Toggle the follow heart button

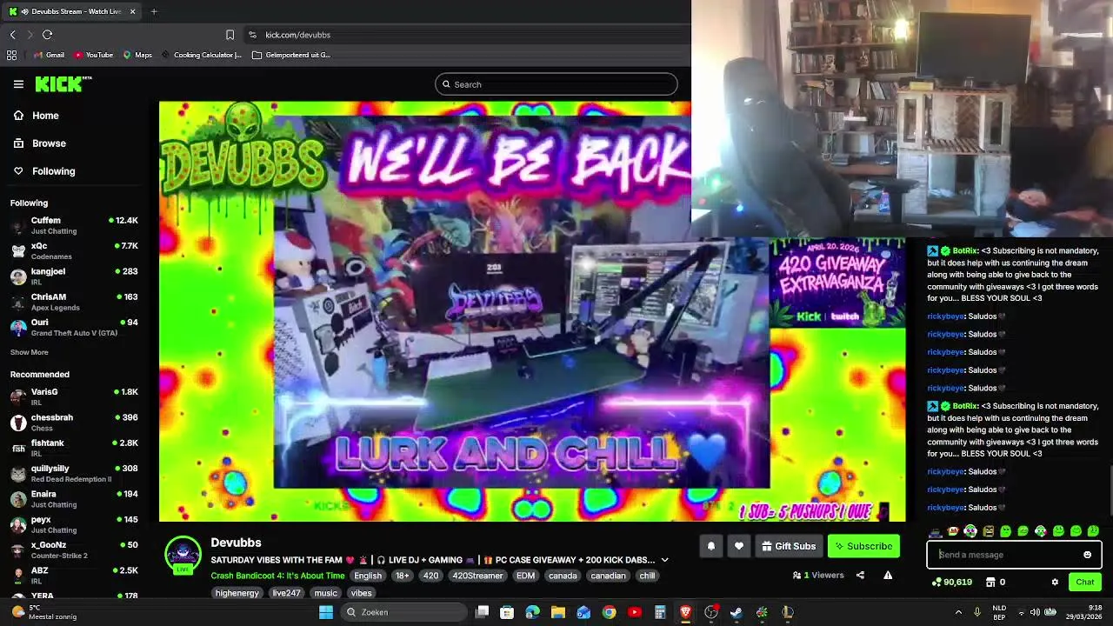pyautogui.click(x=739, y=546)
